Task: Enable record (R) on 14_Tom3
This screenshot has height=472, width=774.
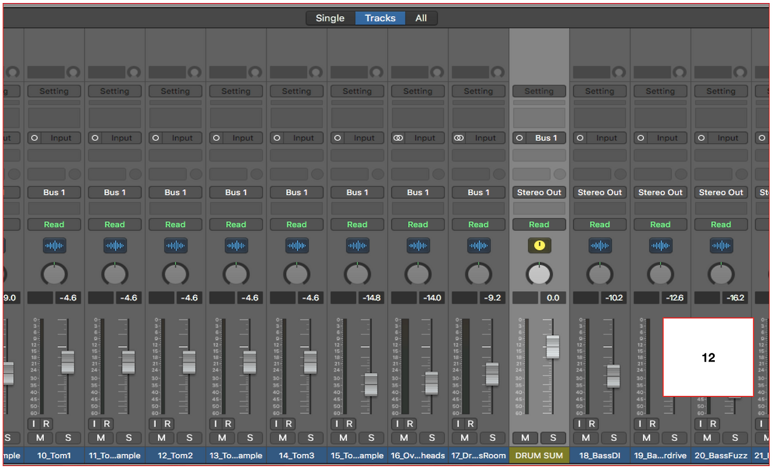Action: click(x=288, y=424)
